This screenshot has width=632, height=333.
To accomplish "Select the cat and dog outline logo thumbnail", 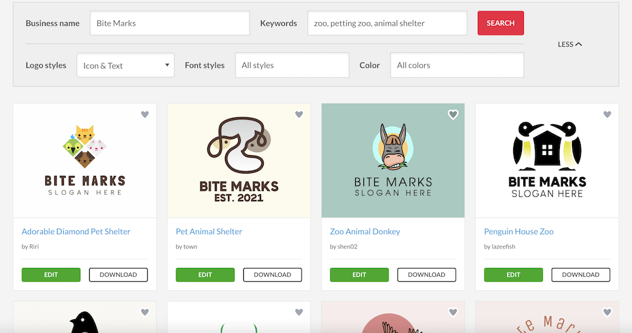I will (239, 160).
